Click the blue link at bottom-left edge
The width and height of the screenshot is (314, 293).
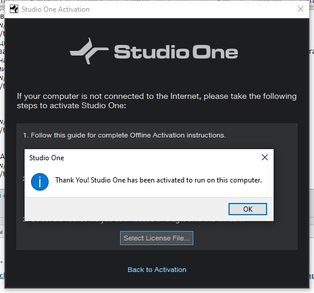tap(2, 275)
